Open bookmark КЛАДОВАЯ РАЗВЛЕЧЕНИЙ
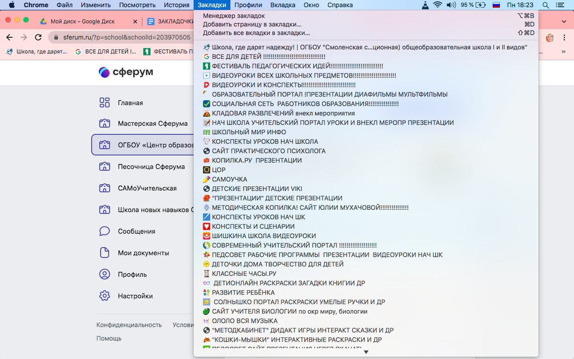Image resolution: width=574 pixels, height=359 pixels. pos(366,113)
